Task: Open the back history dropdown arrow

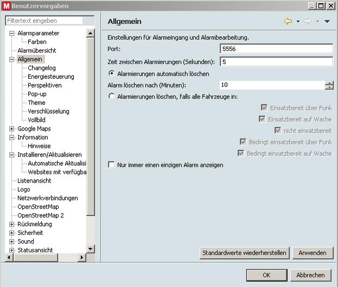Action: (298, 22)
